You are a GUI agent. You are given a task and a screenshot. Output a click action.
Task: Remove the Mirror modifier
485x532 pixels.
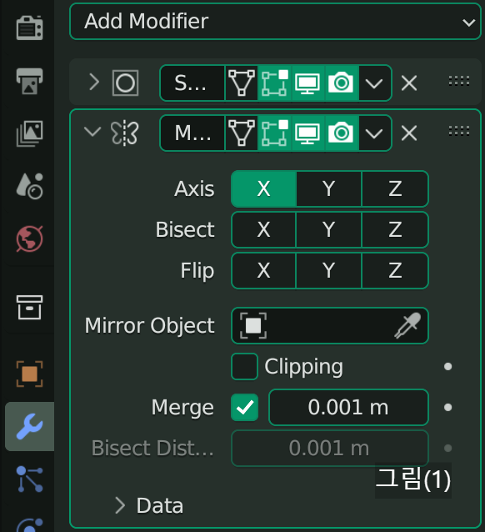pyautogui.click(x=409, y=133)
